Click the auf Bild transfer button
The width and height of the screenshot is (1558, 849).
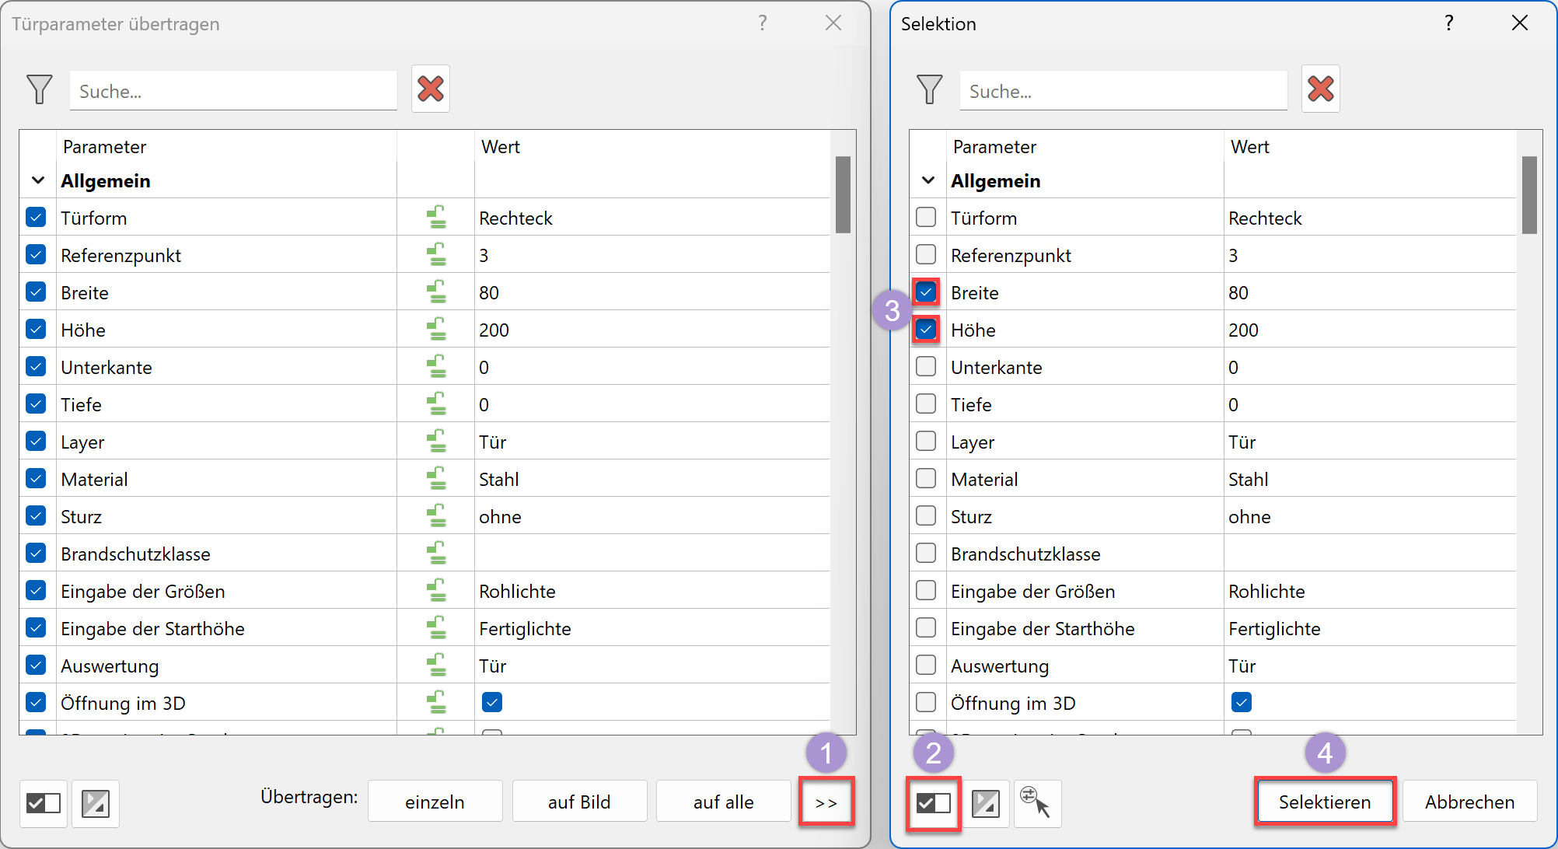(x=579, y=802)
